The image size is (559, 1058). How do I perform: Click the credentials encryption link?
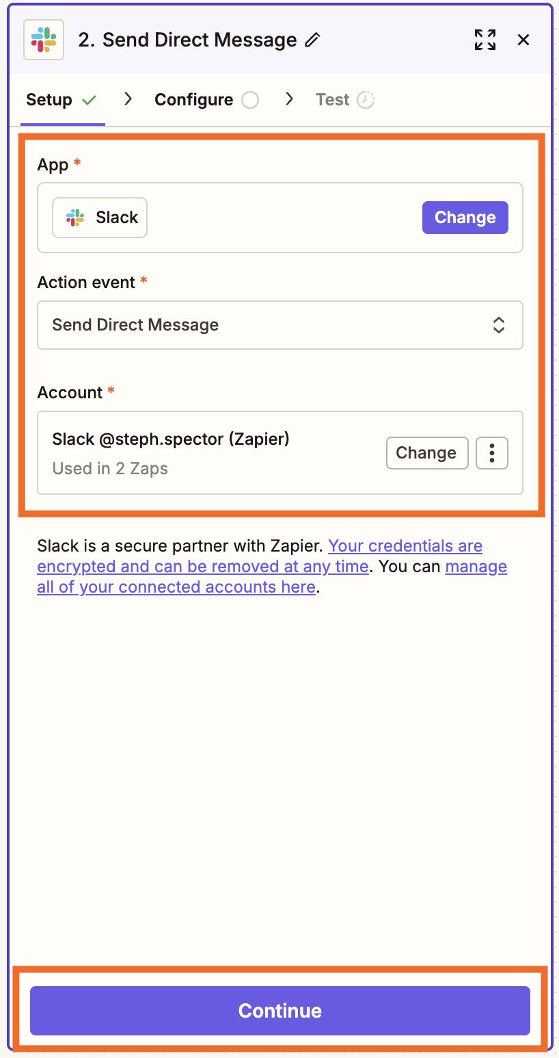tap(405, 545)
